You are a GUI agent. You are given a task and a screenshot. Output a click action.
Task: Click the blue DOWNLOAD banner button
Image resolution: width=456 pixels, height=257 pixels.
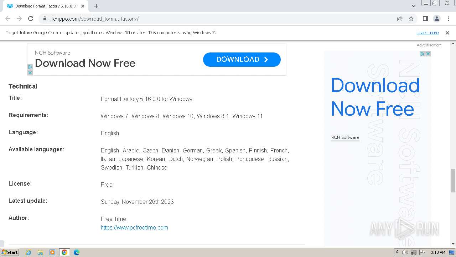(242, 60)
